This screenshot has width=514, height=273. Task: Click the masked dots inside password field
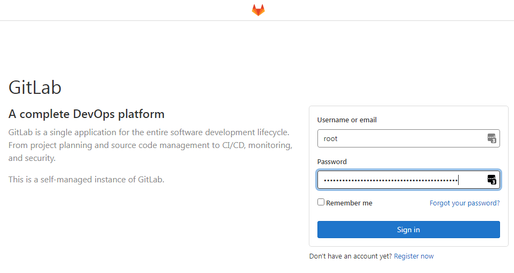pos(391,180)
